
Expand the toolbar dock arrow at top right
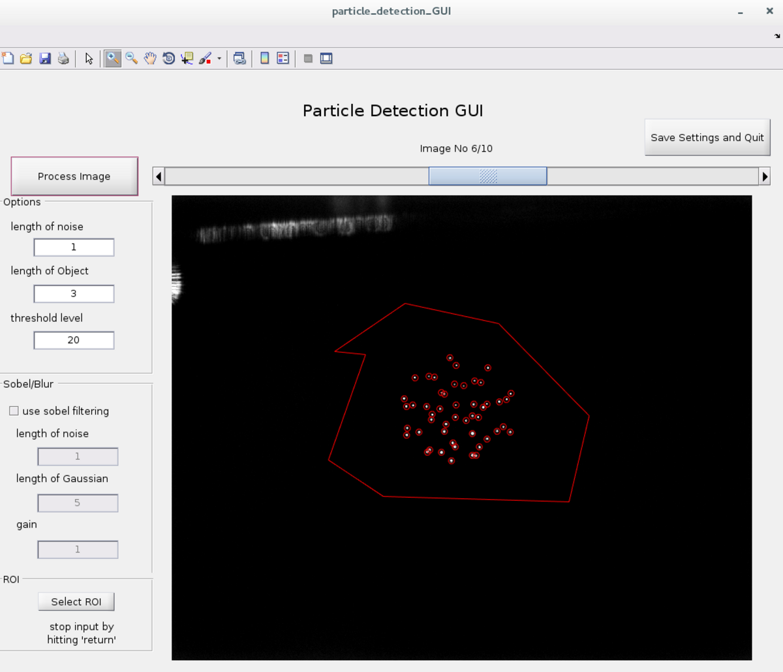tap(777, 36)
